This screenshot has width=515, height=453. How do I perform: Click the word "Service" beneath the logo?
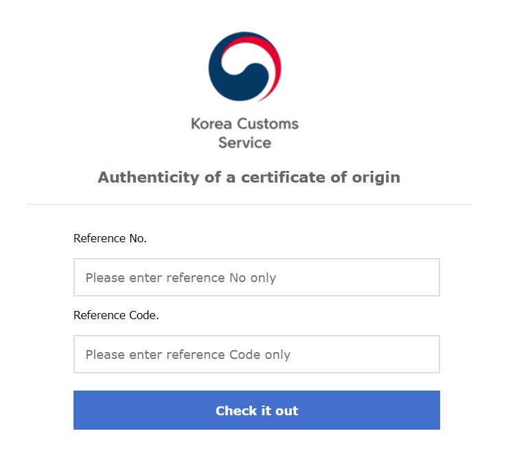point(244,143)
